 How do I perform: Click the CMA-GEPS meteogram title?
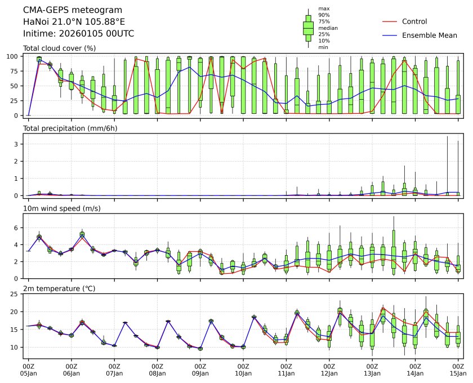coord(65,10)
